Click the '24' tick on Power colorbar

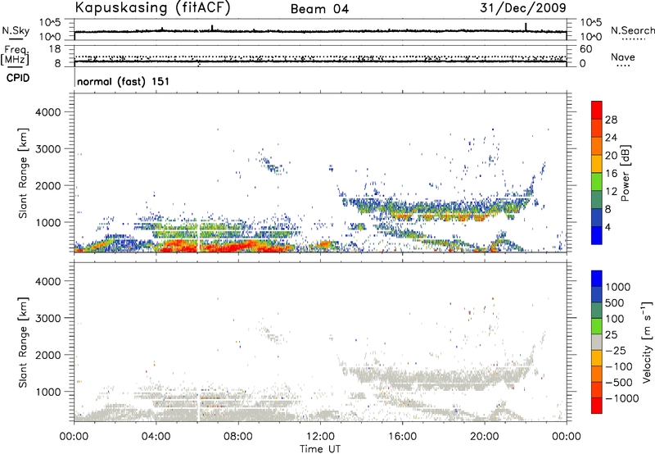click(611, 138)
